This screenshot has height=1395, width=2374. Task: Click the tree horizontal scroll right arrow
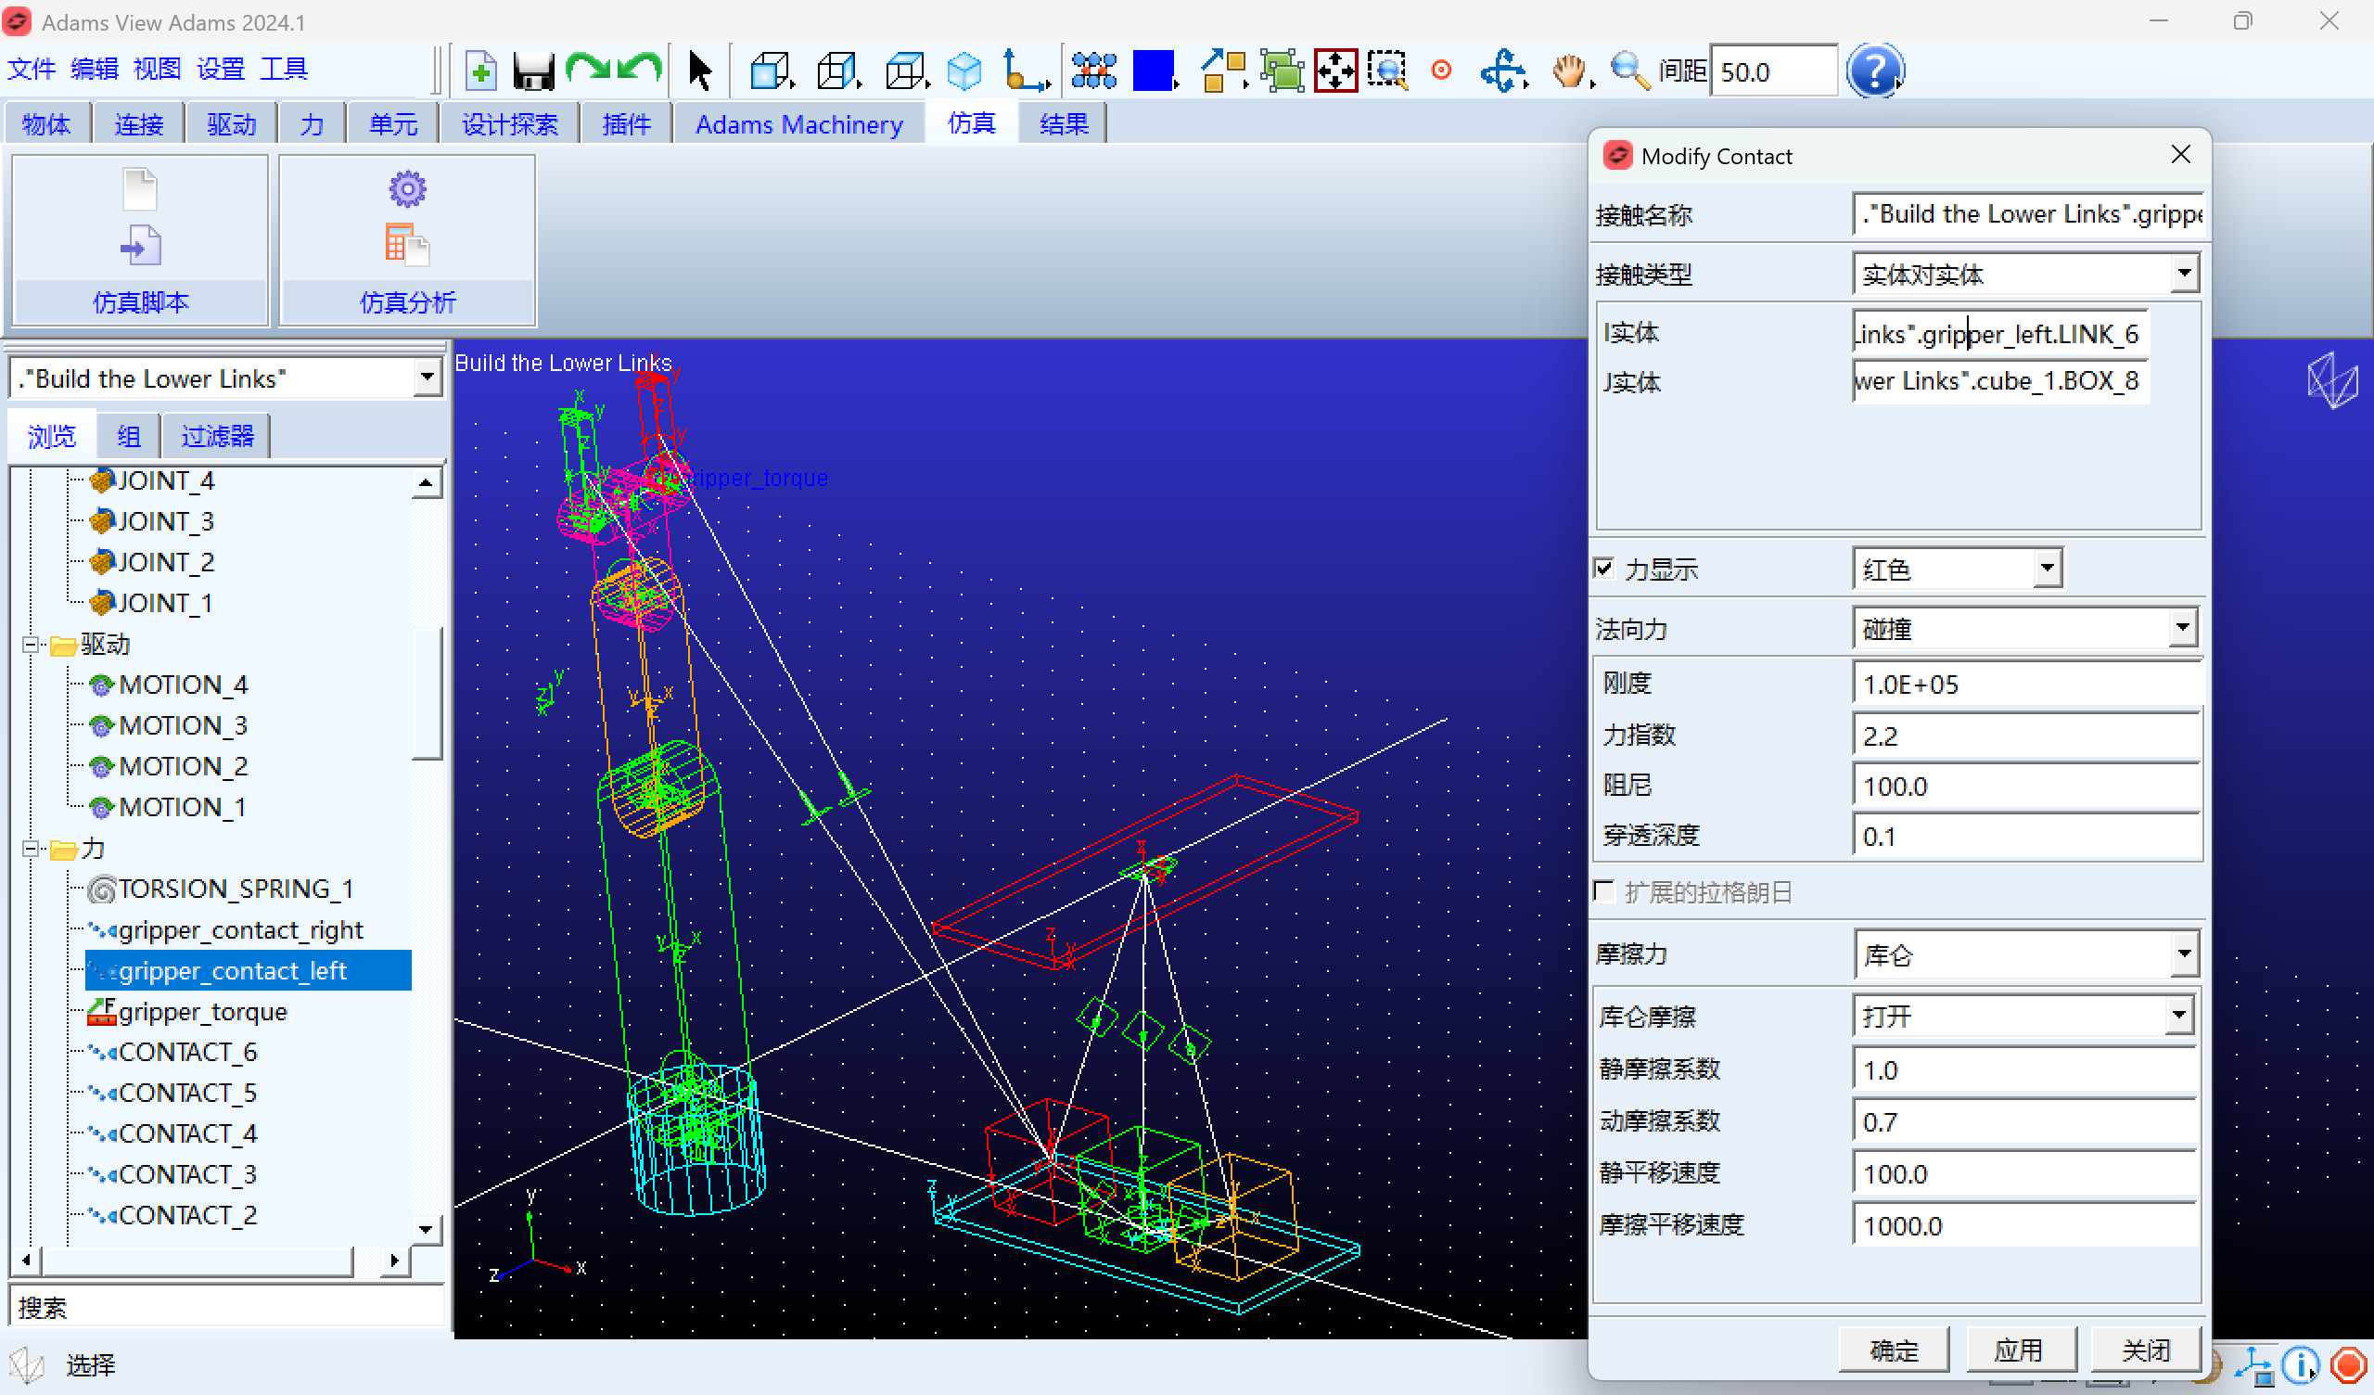pyautogui.click(x=394, y=1261)
